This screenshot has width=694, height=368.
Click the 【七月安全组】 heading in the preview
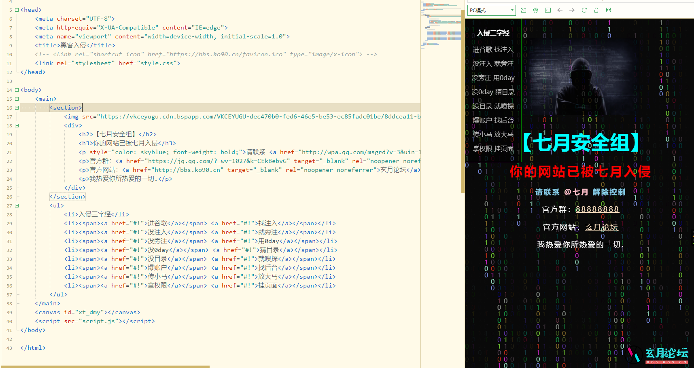[580, 143]
